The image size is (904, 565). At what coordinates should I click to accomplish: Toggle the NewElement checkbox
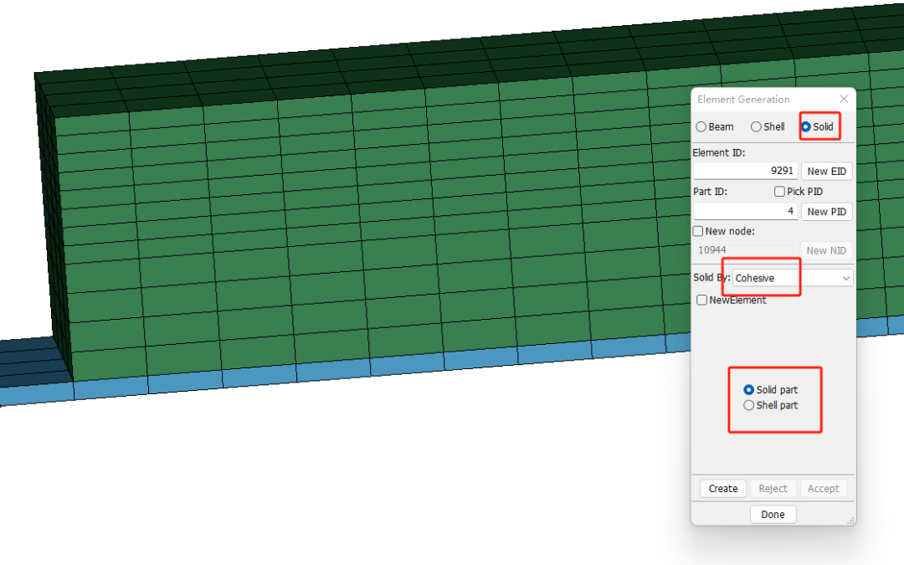coord(701,300)
